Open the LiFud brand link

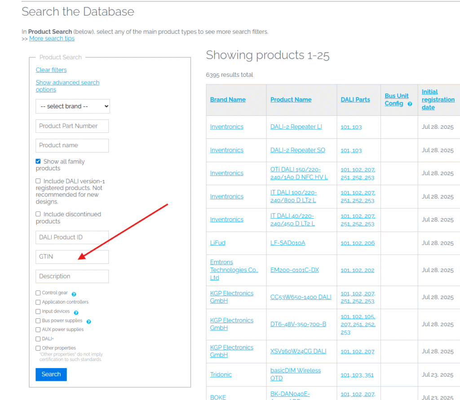pyautogui.click(x=218, y=243)
